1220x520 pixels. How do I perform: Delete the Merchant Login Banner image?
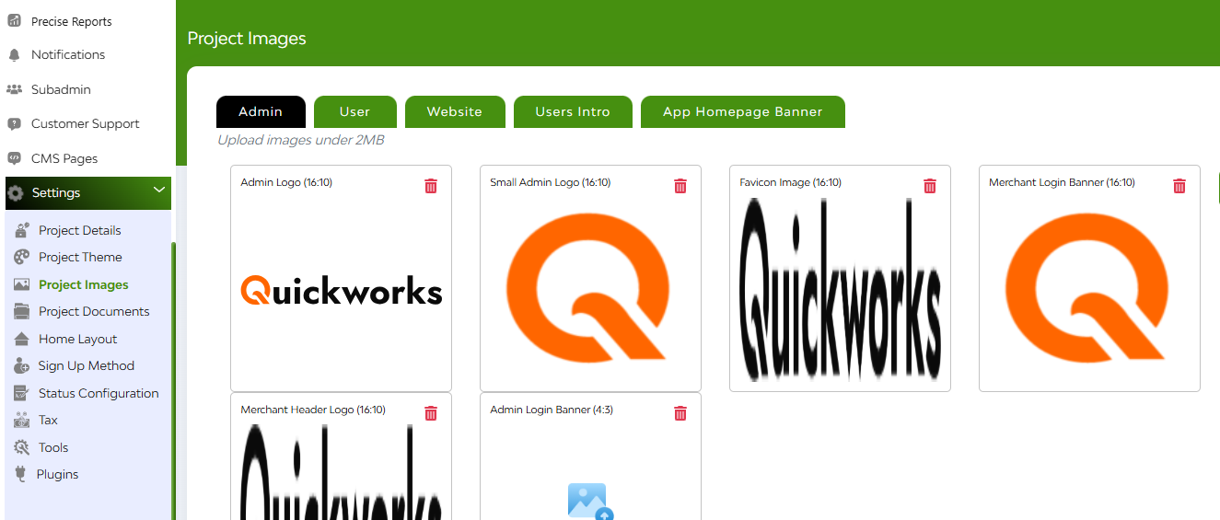click(x=1179, y=186)
